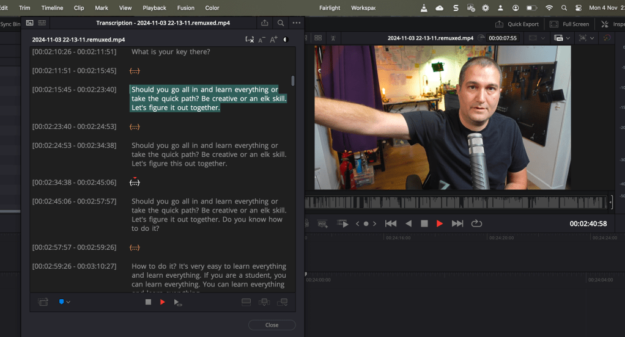Jump to previous marker arrow in viewer
This screenshot has height=337, width=625.
(x=358, y=223)
